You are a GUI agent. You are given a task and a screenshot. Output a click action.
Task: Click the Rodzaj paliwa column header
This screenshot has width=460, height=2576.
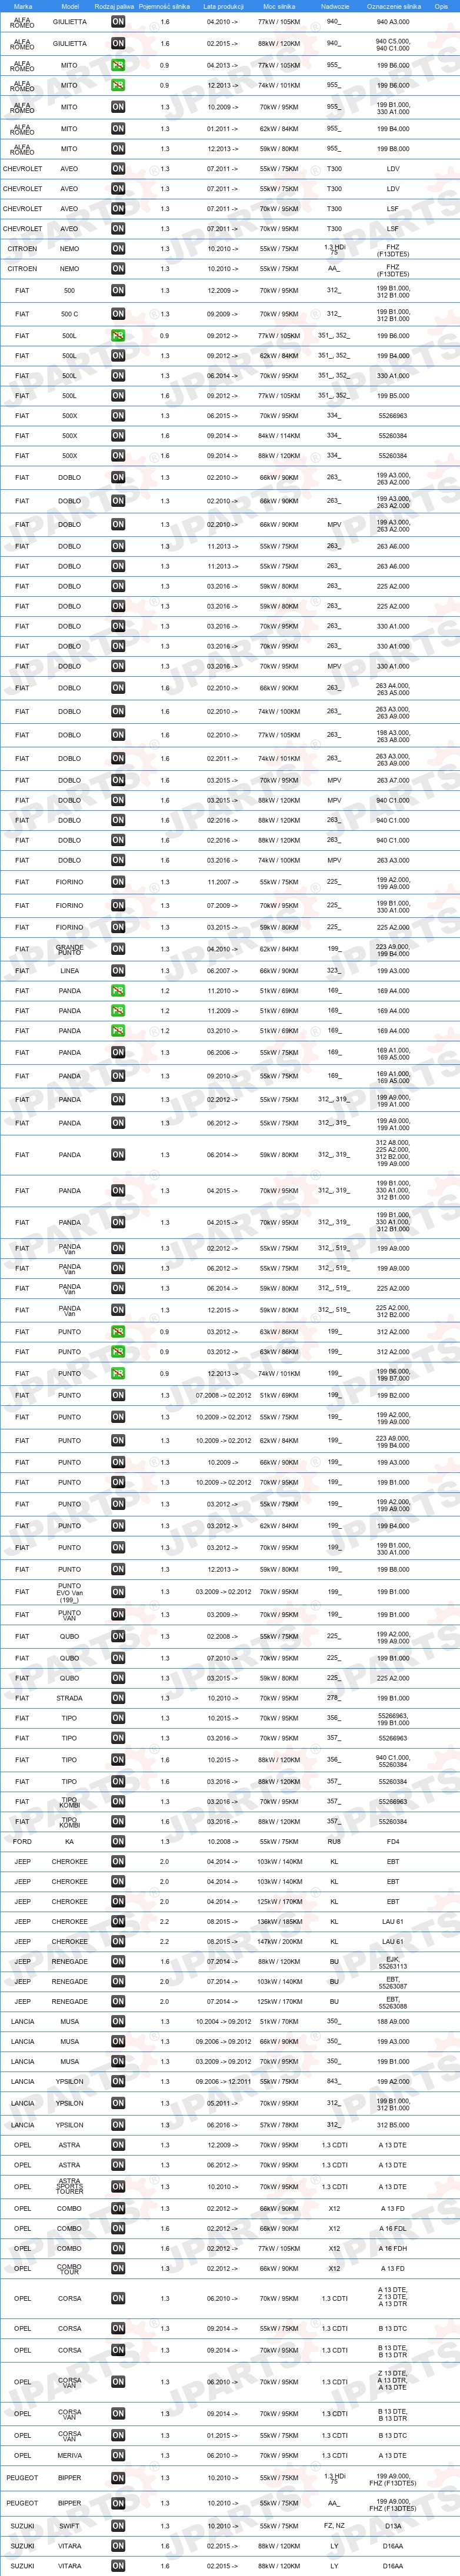(x=114, y=6)
